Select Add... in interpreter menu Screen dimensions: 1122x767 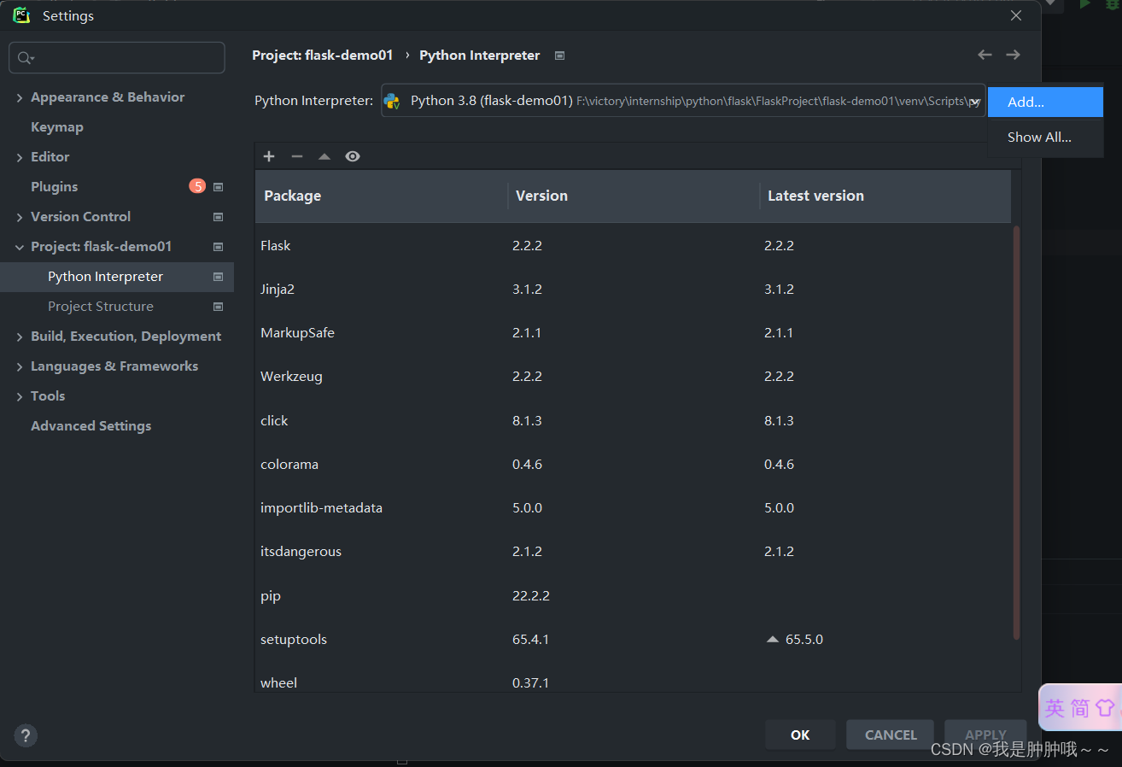1045,102
